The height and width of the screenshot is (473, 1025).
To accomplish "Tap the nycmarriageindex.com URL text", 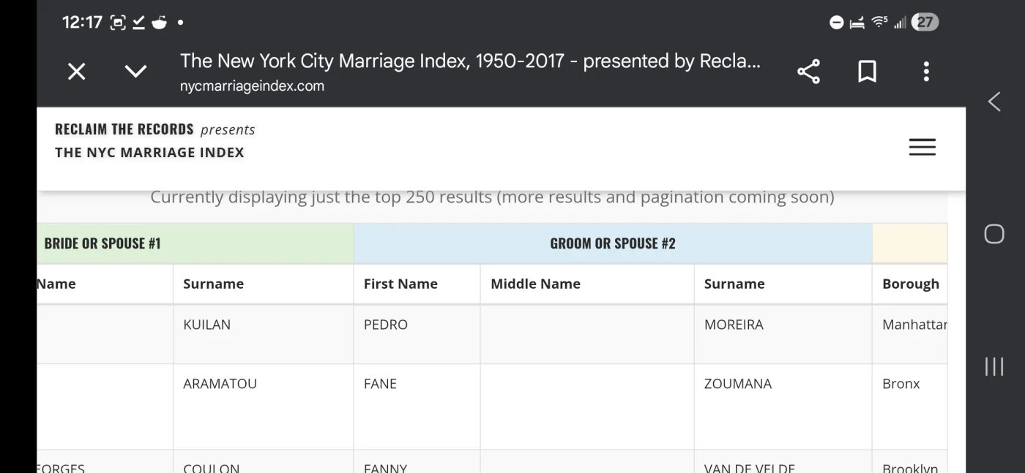I will [x=252, y=86].
